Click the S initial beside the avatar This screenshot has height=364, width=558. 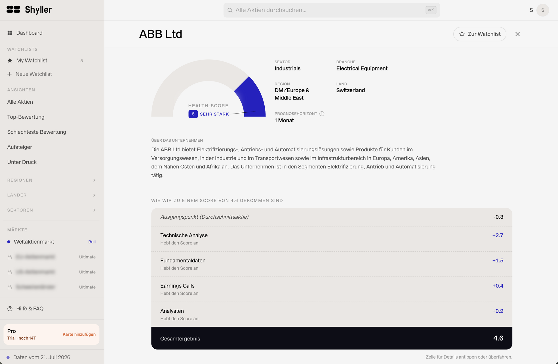tap(531, 10)
